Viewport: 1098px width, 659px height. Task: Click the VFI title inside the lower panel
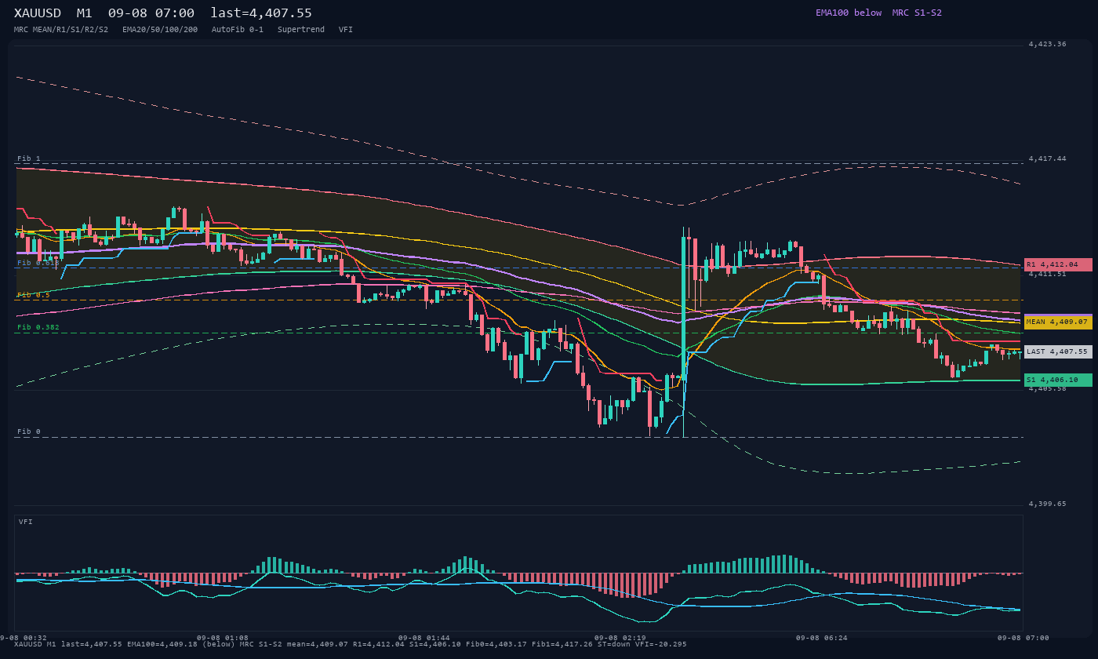tap(26, 522)
